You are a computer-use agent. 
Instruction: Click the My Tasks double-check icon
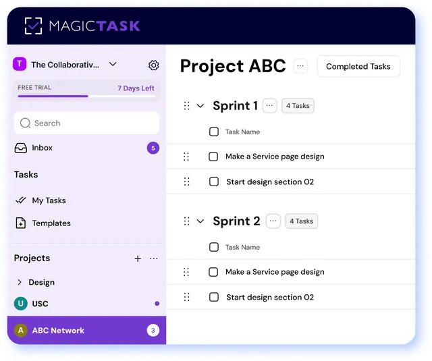tap(21, 200)
